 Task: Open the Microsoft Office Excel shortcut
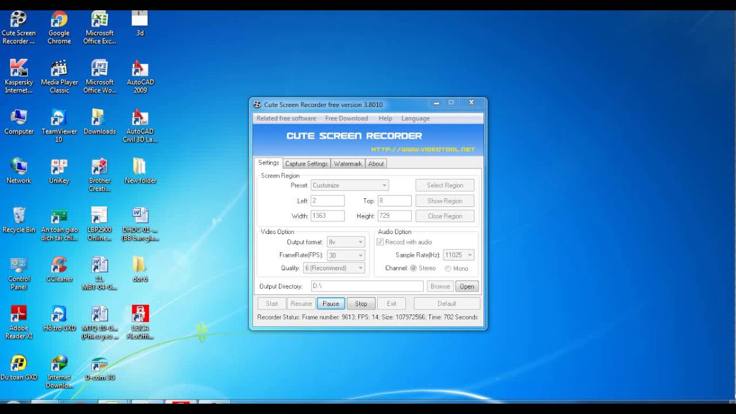(99, 28)
